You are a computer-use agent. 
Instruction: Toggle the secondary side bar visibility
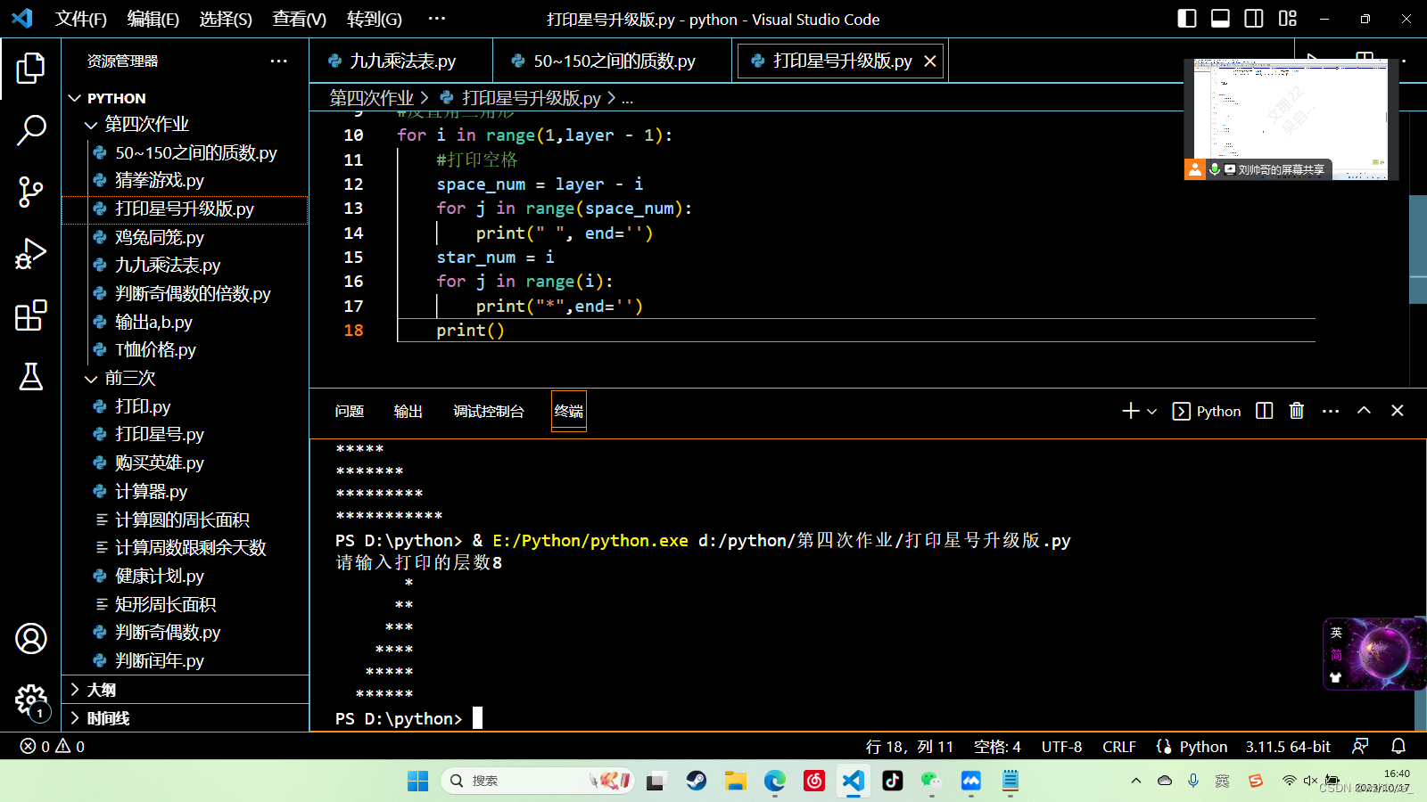(x=1254, y=19)
